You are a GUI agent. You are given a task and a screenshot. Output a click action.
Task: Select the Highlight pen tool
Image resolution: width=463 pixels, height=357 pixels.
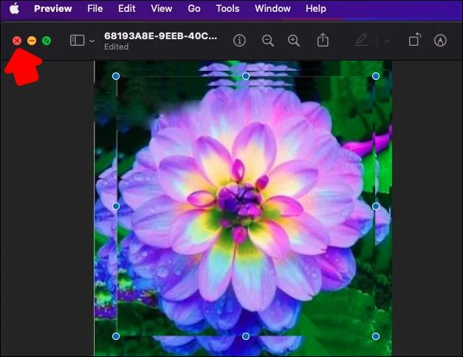tap(361, 41)
